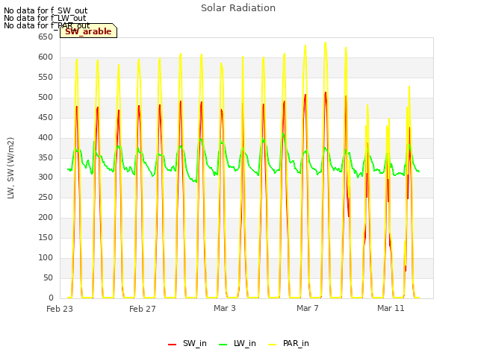Click the 600 y-axis tick label
Viewport: 478px width, 358px height.
[46, 57]
